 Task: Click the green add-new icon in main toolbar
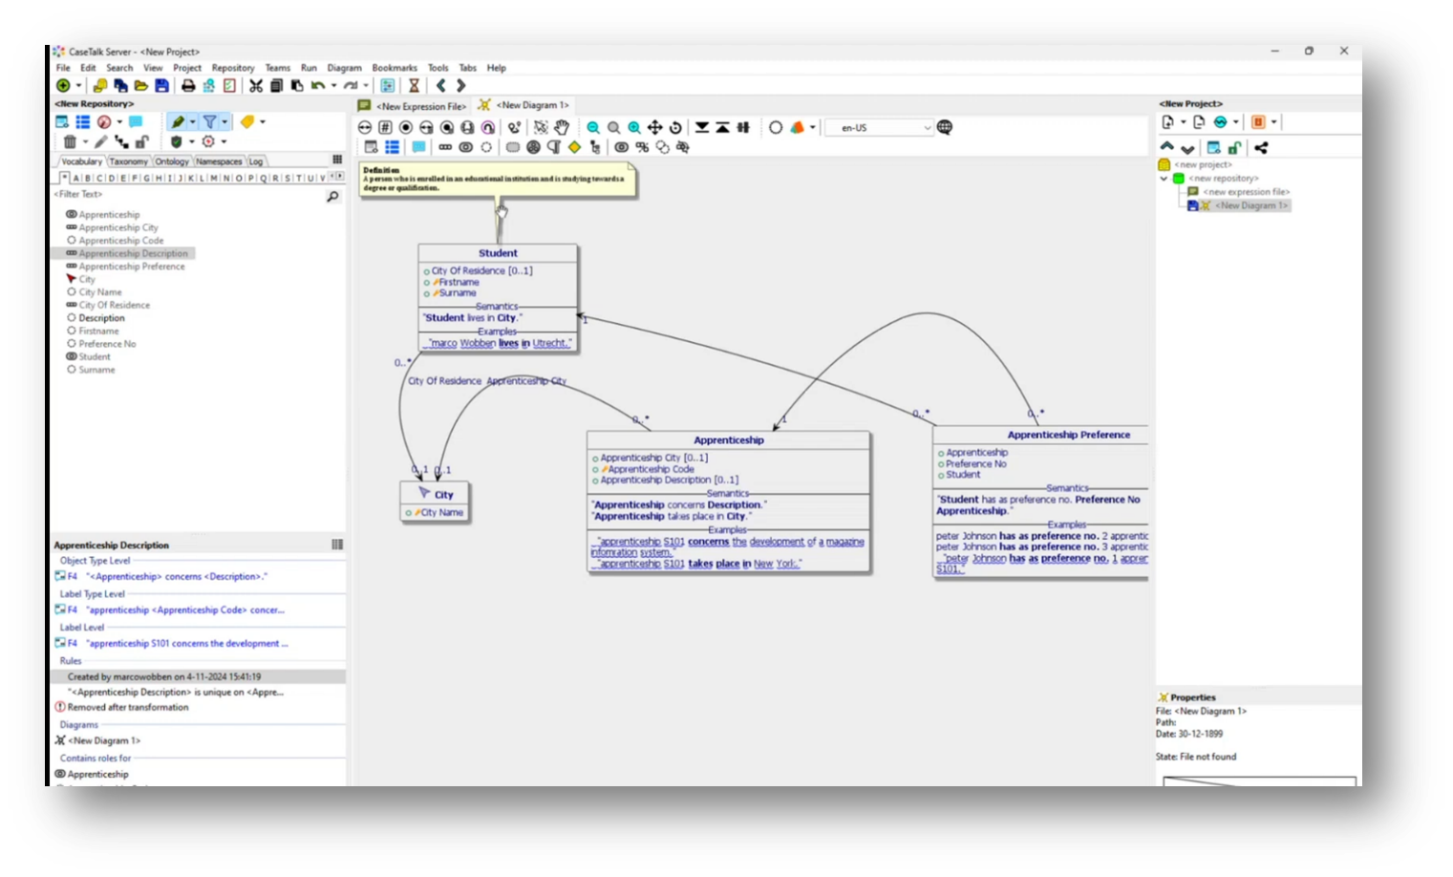click(x=63, y=85)
